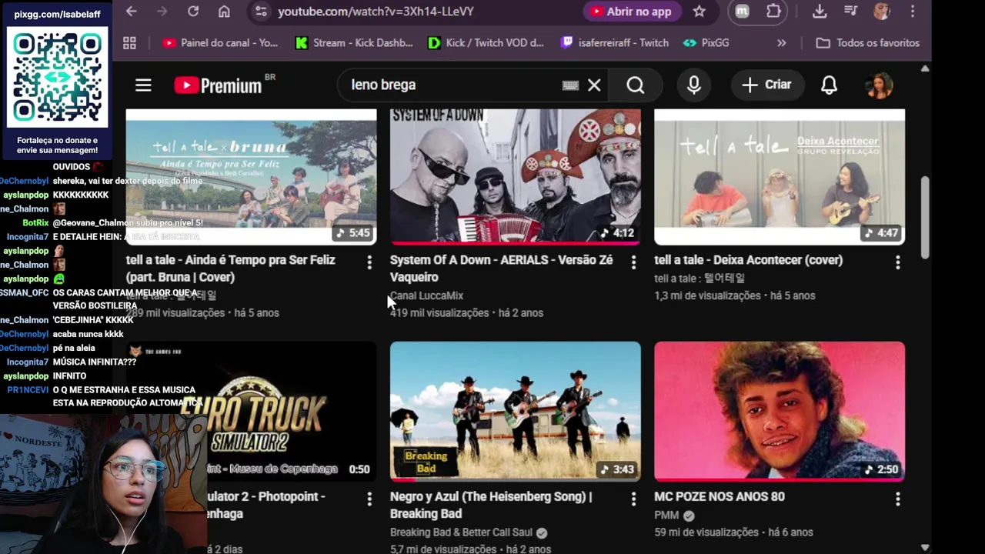The image size is (985, 554).
Task: Open YouTube notifications bell
Action: [829, 85]
